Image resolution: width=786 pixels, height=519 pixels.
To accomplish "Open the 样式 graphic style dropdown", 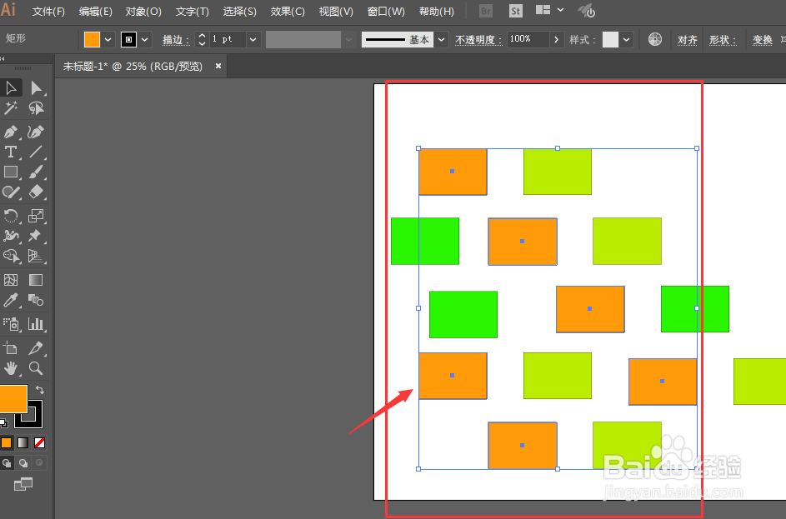I will (626, 40).
